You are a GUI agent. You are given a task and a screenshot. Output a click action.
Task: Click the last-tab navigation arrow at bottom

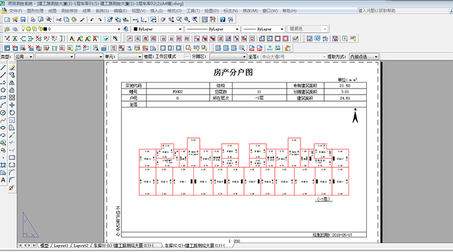[x=34, y=245]
